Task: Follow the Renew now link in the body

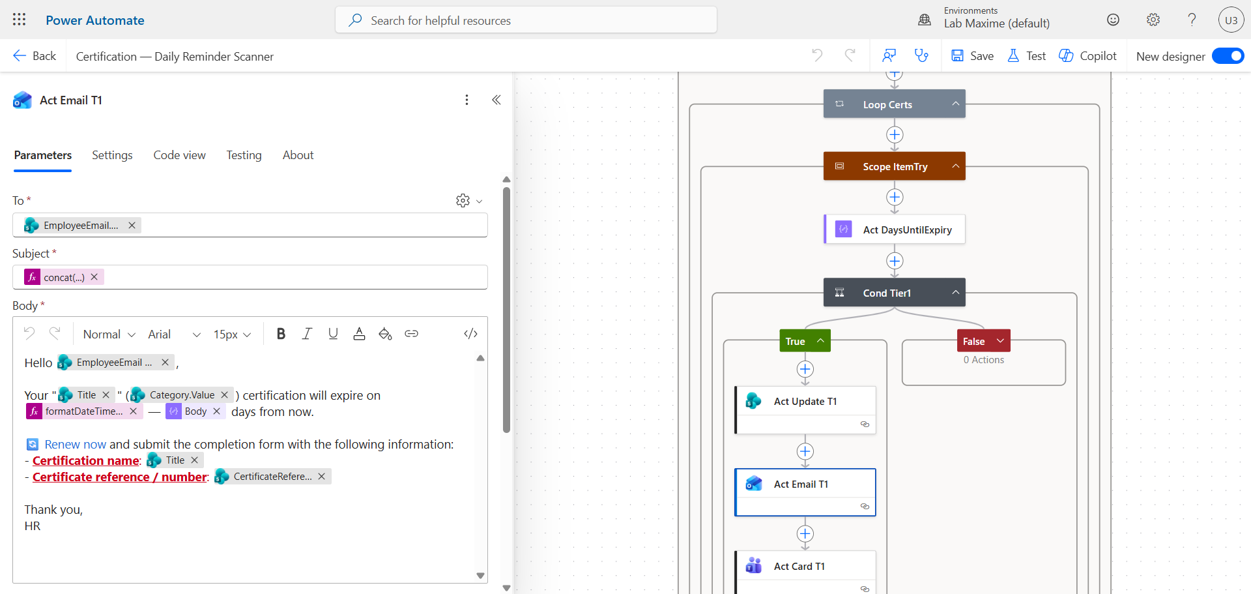Action: [x=75, y=444]
